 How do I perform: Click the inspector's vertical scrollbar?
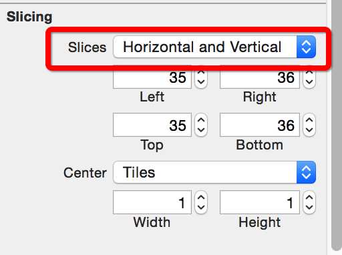coord(337,125)
